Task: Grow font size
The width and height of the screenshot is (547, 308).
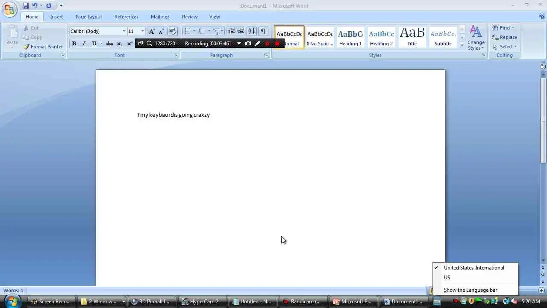Action: tap(152, 31)
